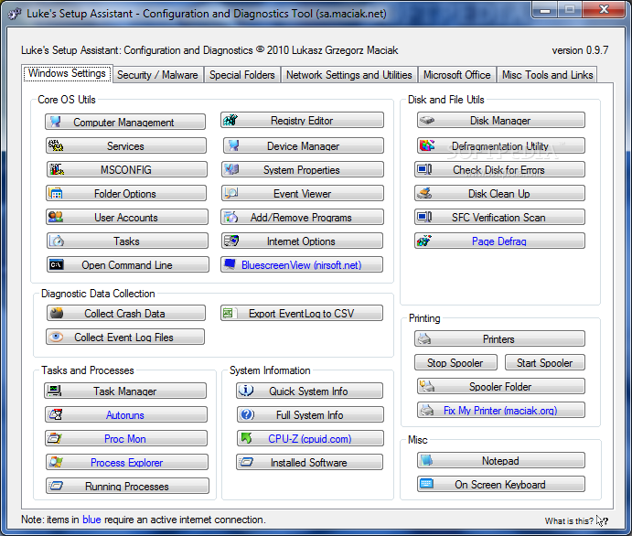
Task: Click the 'Disk and File Utils' group label
Action: (445, 100)
